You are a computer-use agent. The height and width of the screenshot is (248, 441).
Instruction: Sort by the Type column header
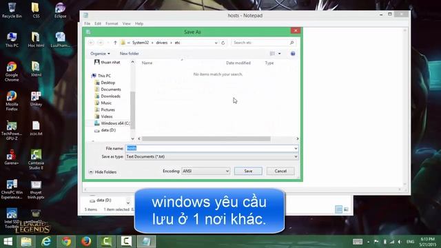pyautogui.click(x=269, y=63)
